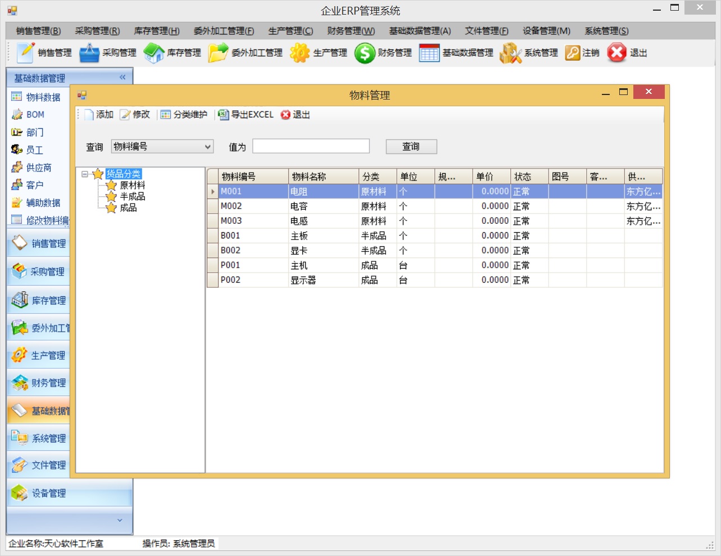Select row B002 显卡
Image resolution: width=721 pixels, height=556 pixels.
[x=435, y=250]
